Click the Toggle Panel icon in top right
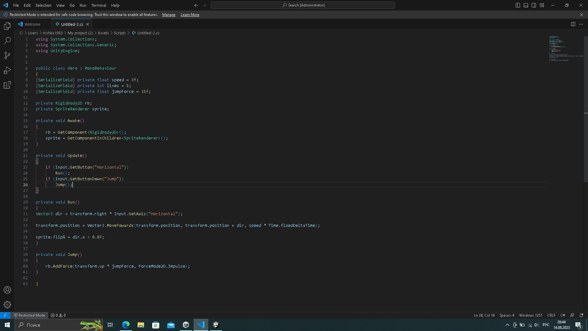 tap(526, 5)
